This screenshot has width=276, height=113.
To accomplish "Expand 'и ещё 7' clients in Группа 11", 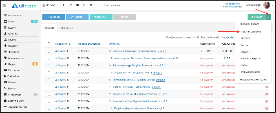I will (x=159, y=66).
